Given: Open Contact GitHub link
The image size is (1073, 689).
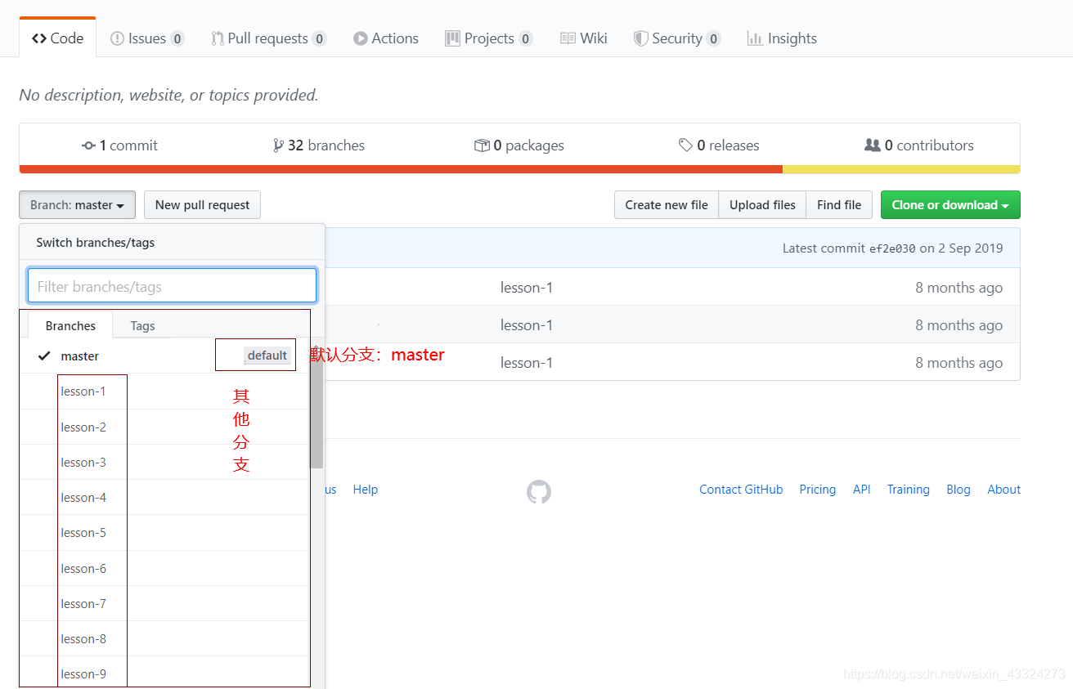Looking at the screenshot, I should click(x=741, y=490).
